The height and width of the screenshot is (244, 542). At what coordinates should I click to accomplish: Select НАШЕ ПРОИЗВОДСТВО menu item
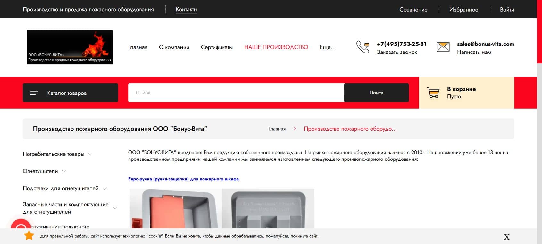point(276,47)
